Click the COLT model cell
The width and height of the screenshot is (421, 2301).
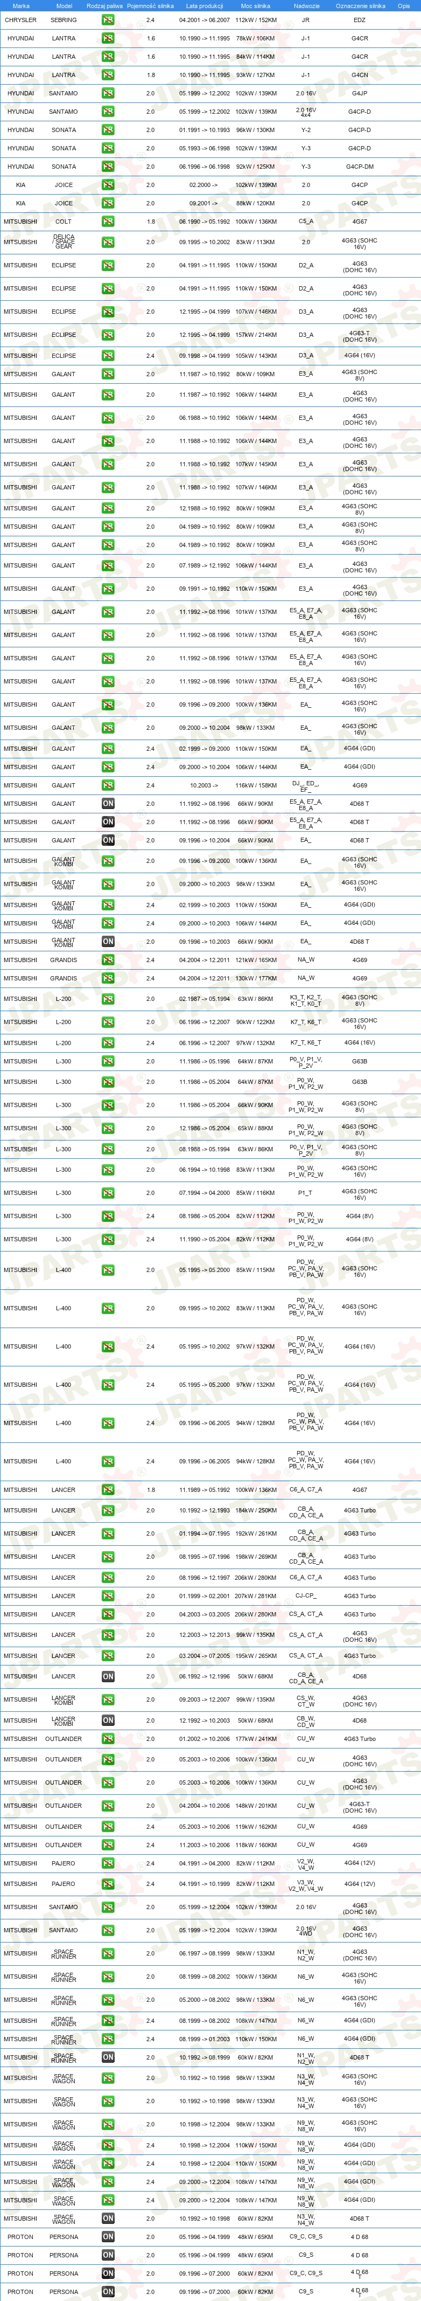[64, 222]
